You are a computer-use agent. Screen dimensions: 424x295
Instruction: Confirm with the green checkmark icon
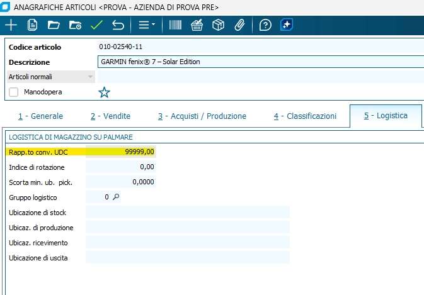point(96,25)
